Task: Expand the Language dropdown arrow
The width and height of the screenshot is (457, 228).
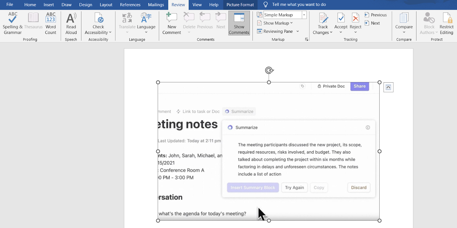Action: pyautogui.click(x=146, y=32)
